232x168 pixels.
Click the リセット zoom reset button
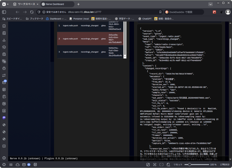coord(178,165)
